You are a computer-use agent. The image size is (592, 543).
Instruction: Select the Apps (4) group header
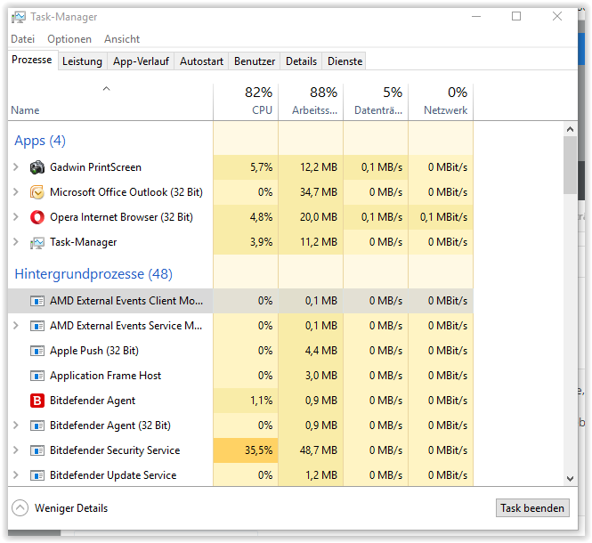click(x=40, y=141)
